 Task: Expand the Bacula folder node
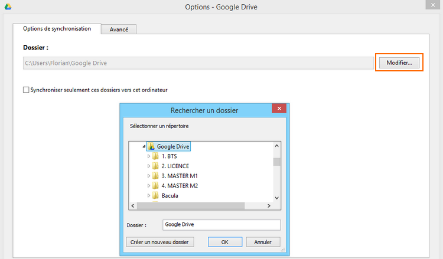[149, 195]
